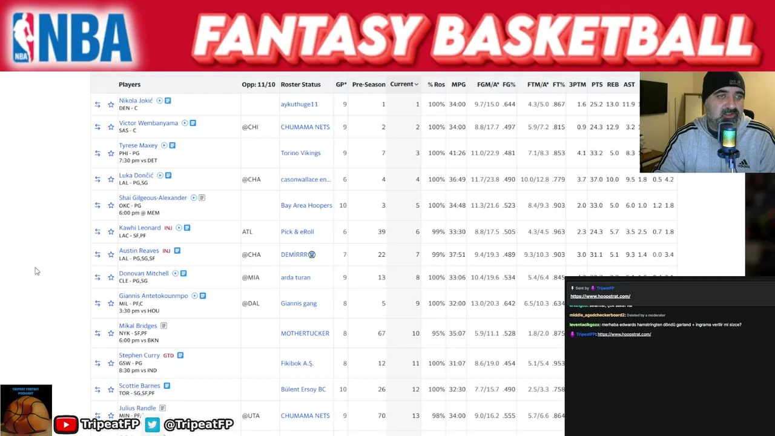The image size is (775, 436).
Task: Toggle the watchlist star for Nikola Jokić
Action: click(x=111, y=104)
